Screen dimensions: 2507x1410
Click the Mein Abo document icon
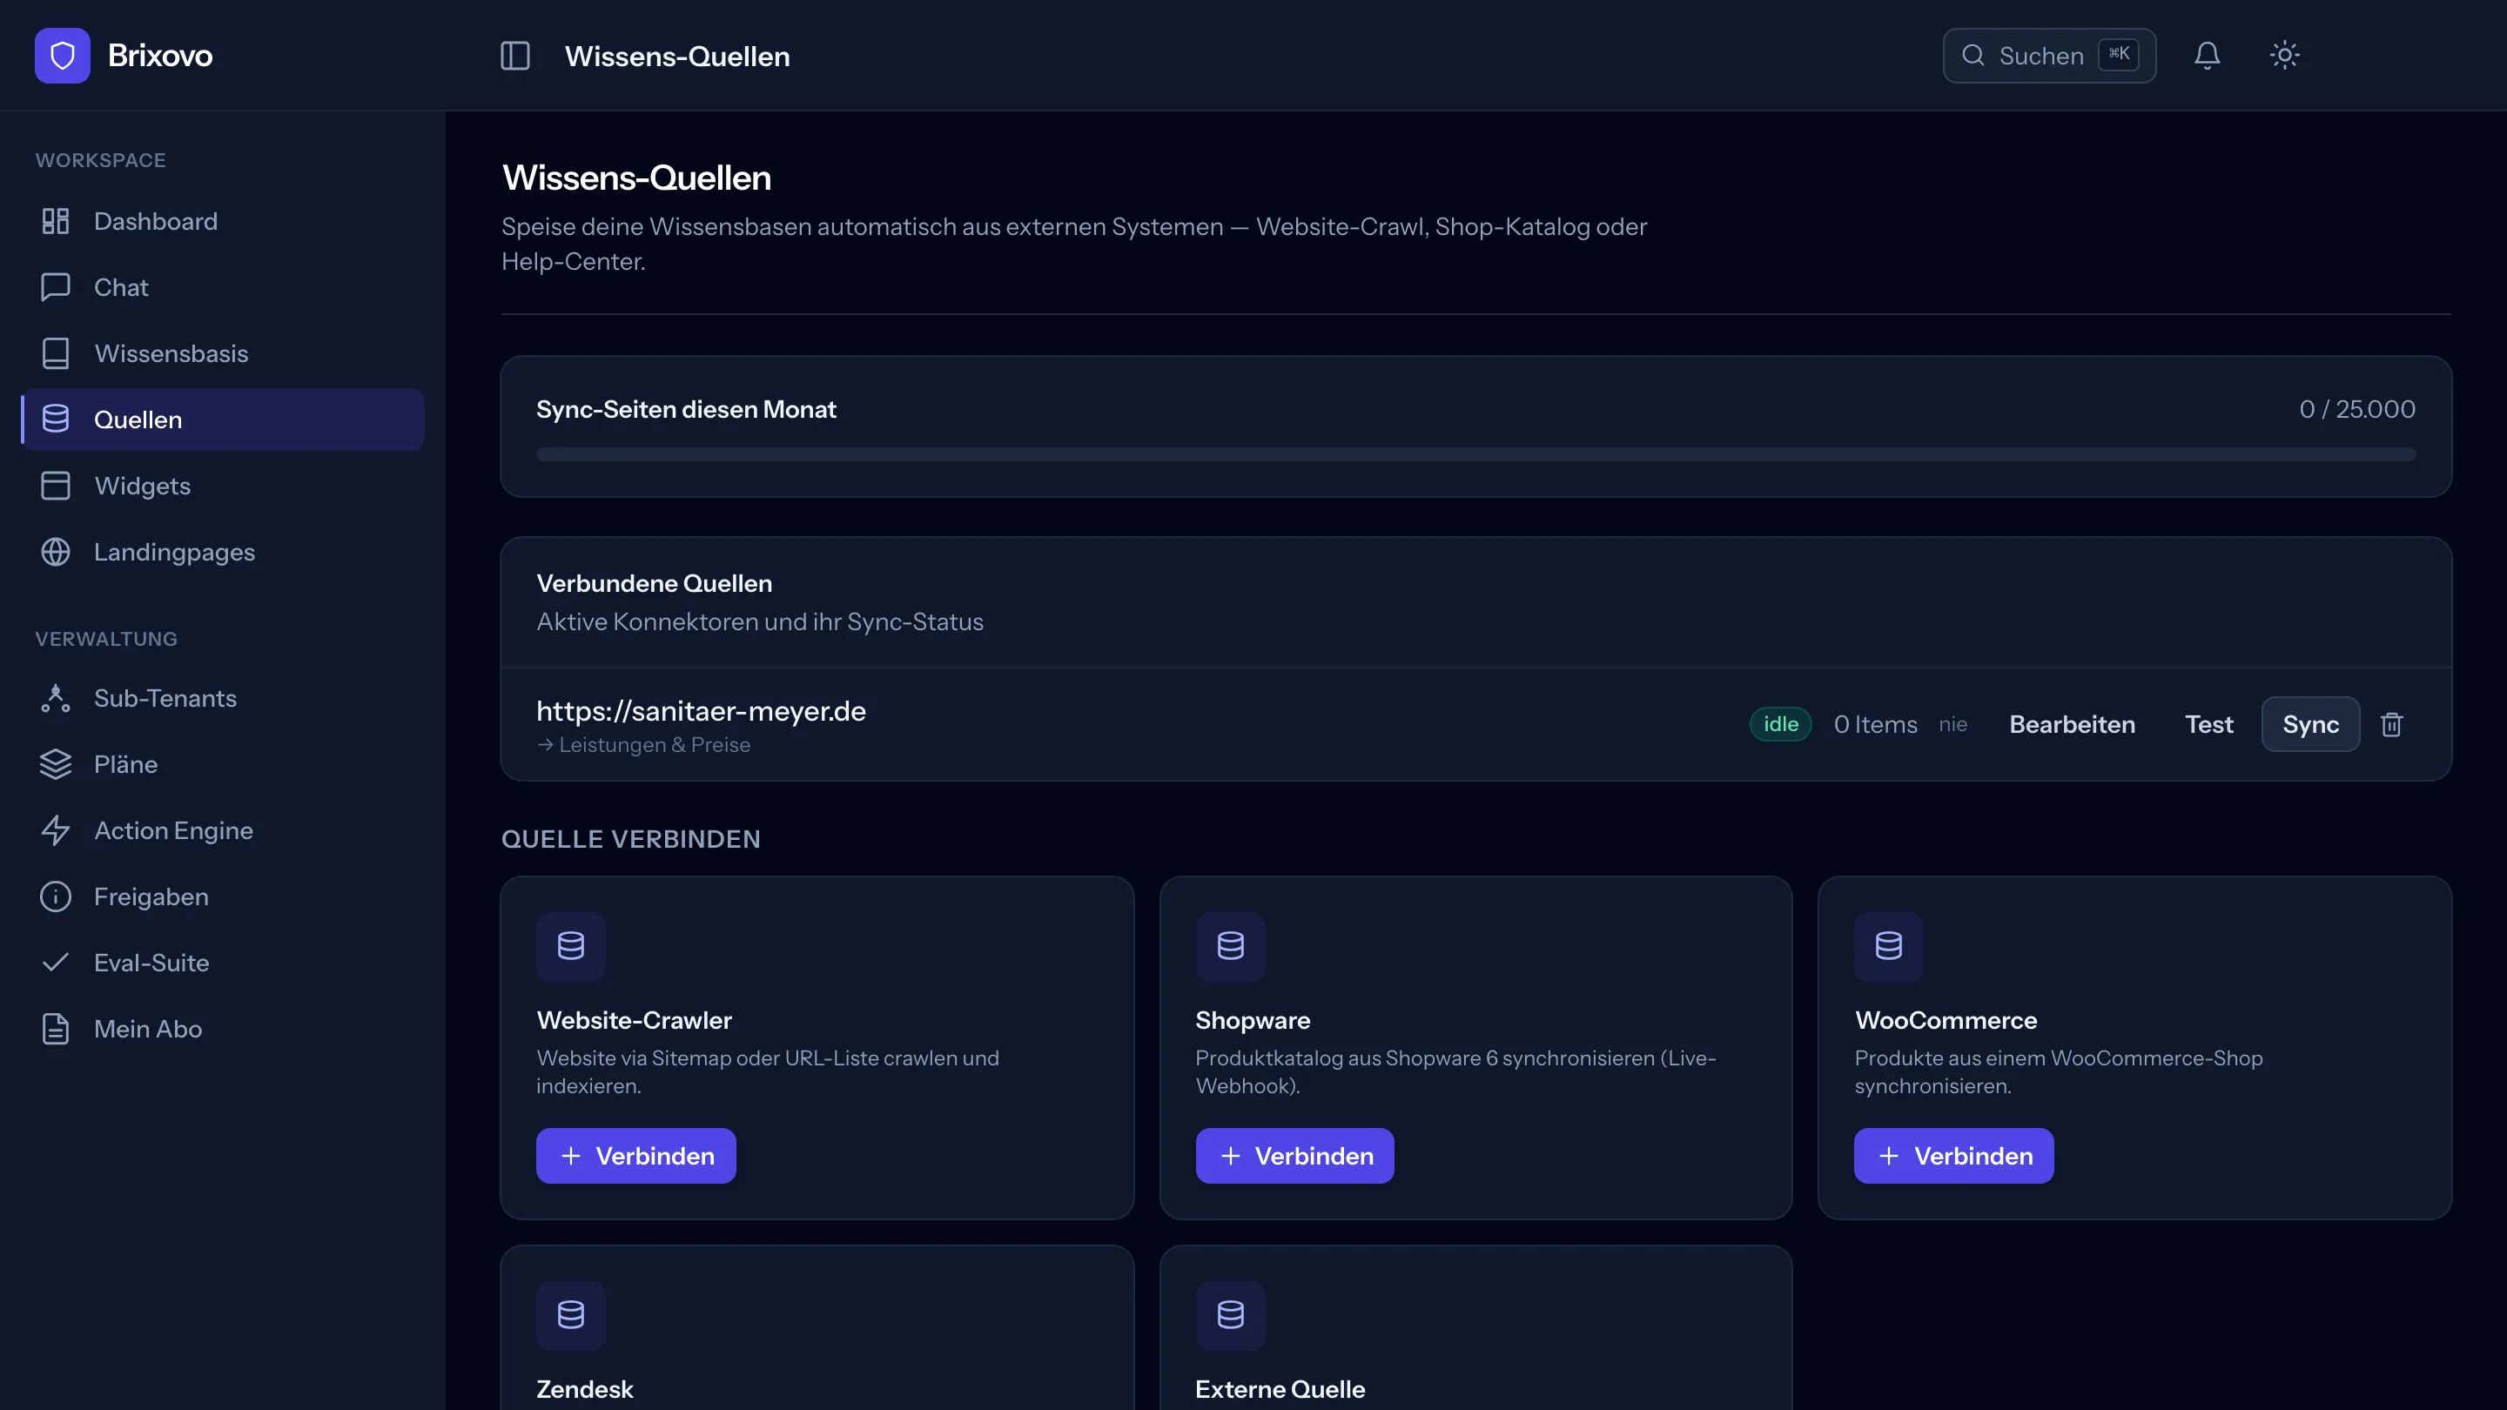[56, 1029]
